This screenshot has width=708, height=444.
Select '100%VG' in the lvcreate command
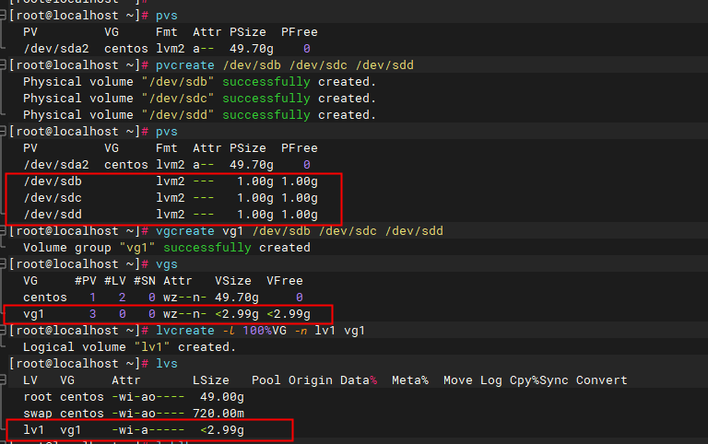(x=265, y=331)
